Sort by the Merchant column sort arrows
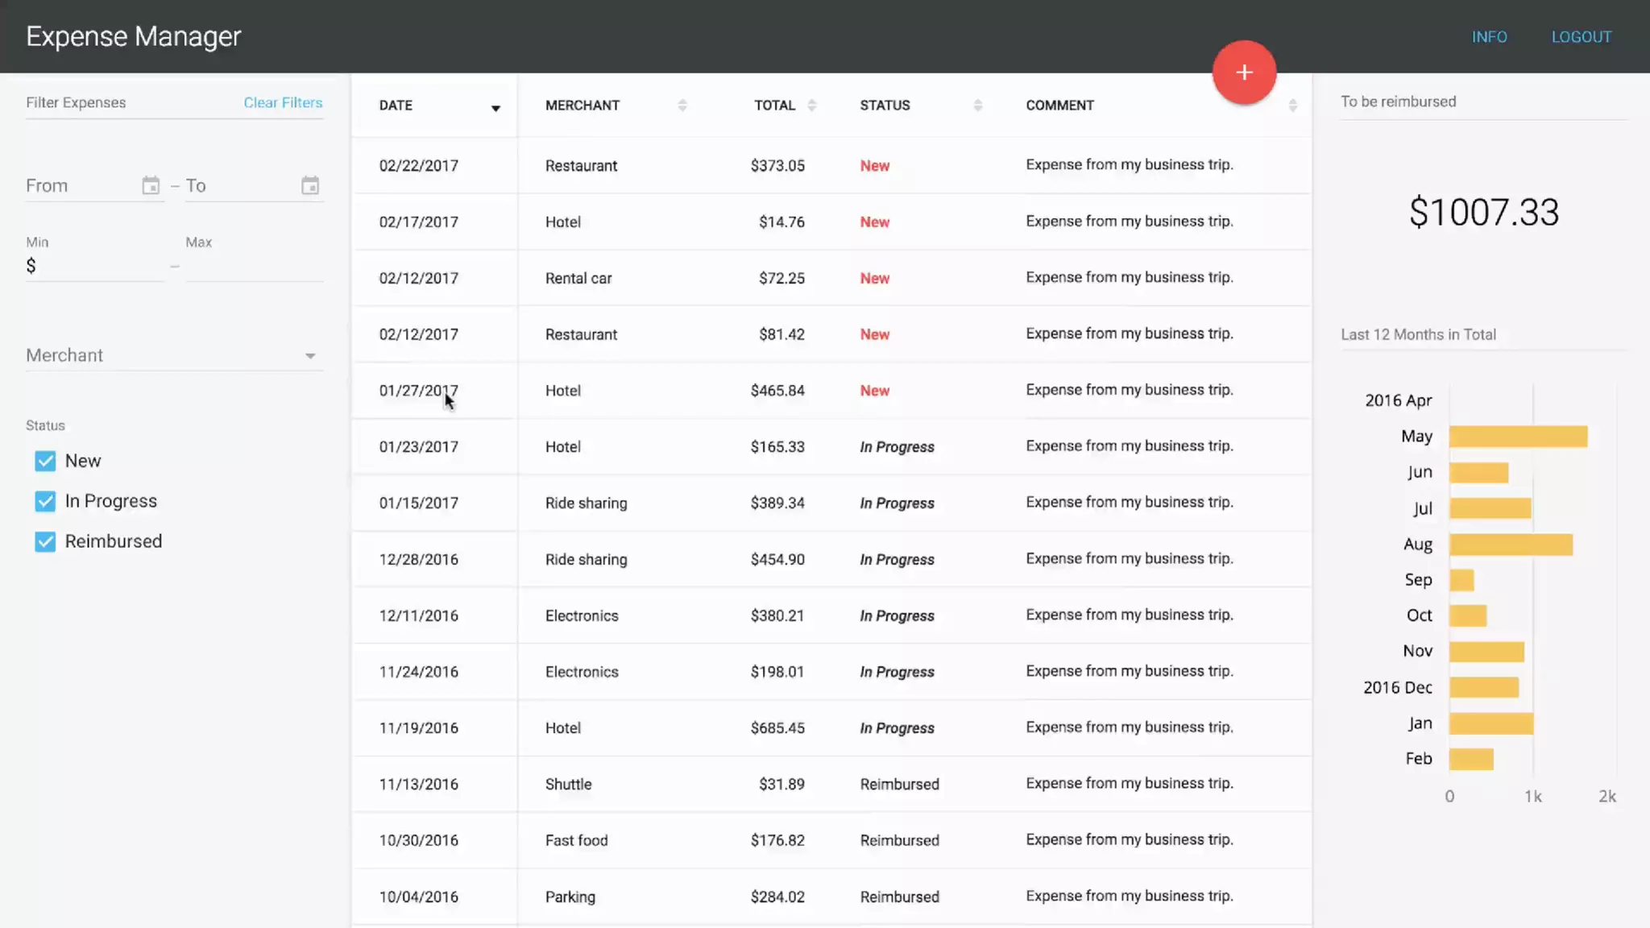The width and height of the screenshot is (1650, 928). (x=682, y=106)
